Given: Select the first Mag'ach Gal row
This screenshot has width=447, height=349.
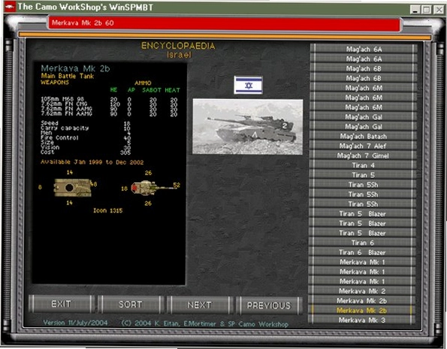Looking at the screenshot, I should click(x=364, y=117).
